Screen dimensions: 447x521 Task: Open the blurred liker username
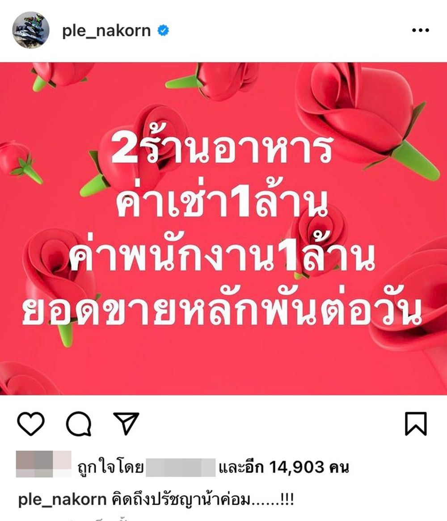181,467
